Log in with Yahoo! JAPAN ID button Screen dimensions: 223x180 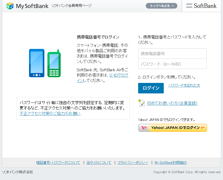point(173,128)
